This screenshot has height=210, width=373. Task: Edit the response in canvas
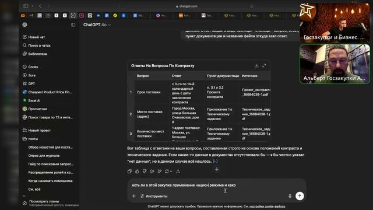pos(159,171)
